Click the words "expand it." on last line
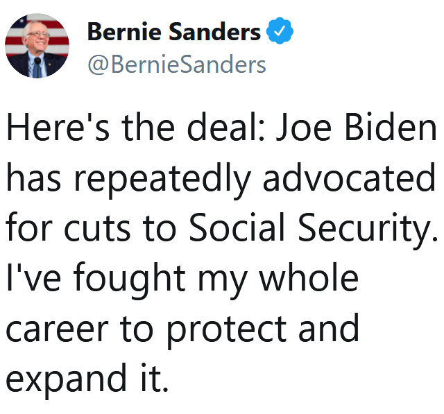 click(x=87, y=377)
